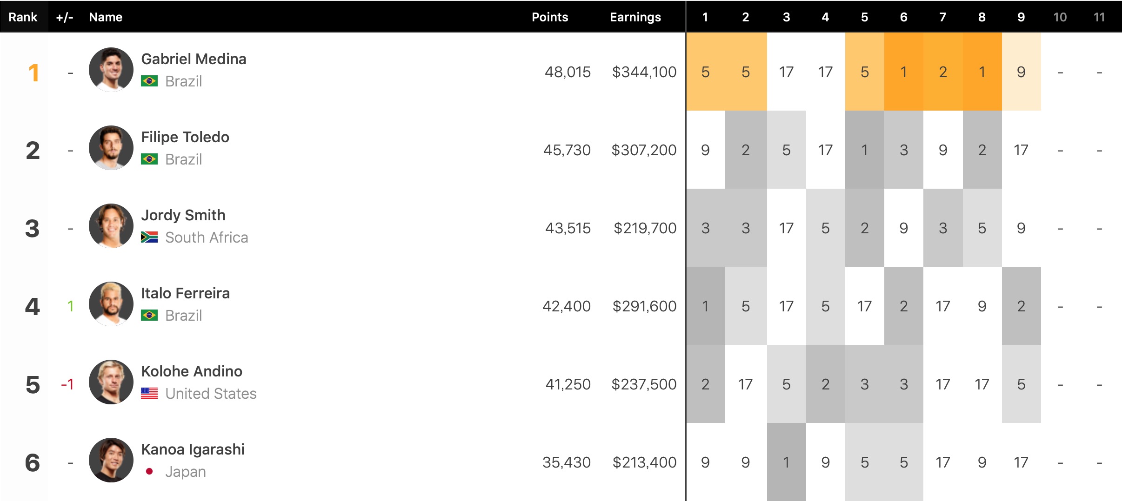Viewport: 1122px width, 501px height.
Task: Click Igarashi's first-place result in event 3
Action: pyautogui.click(x=786, y=462)
